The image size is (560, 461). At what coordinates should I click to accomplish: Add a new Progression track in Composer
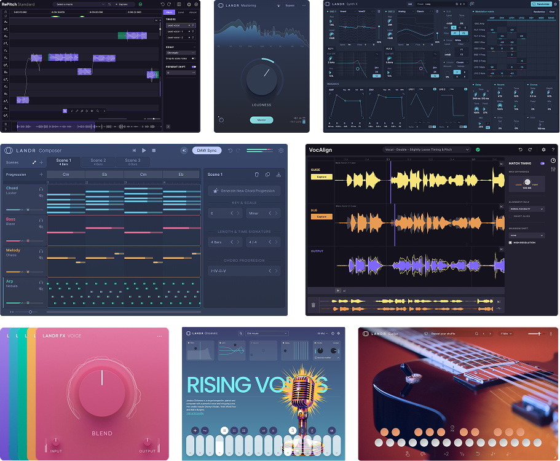pos(41,175)
